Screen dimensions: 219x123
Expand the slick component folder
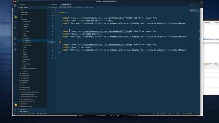25,33
